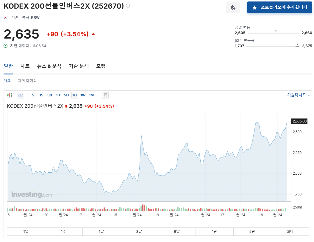
Task: Click the 2,500 price axis label
Action: (297, 132)
